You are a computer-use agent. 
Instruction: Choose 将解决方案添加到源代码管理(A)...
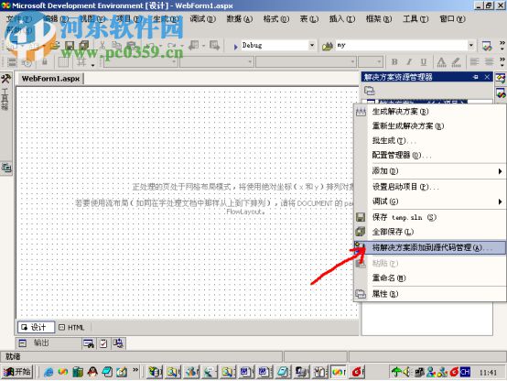coord(430,247)
